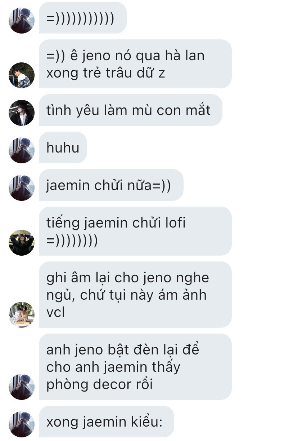Tap the 'huhu' message bubble
The height and width of the screenshot is (441, 298).
click(x=63, y=147)
